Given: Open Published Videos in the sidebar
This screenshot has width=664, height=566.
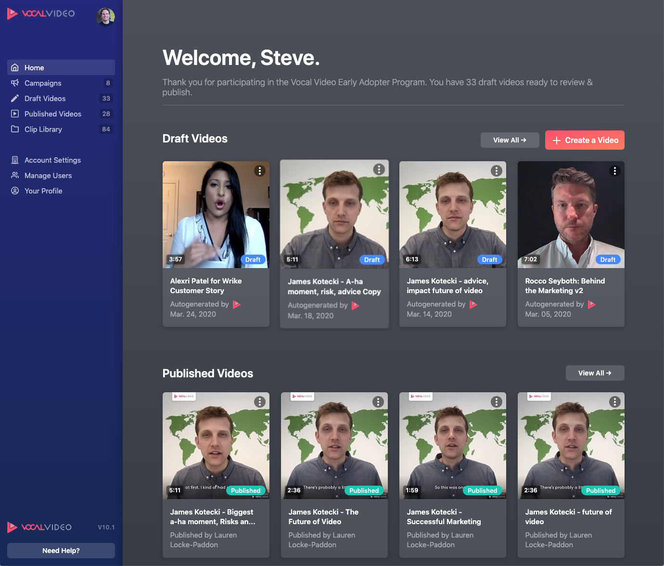Looking at the screenshot, I should point(61,114).
